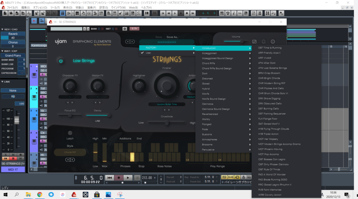This screenshot has width=358, height=199.
Task: Choose preset ARP Vivaldi
Action: tap(264, 58)
